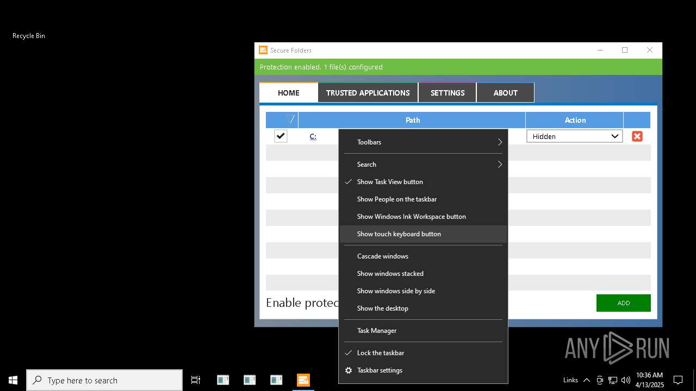This screenshot has width=696, height=391.
Task: Expand the Search submenu
Action: 423,165
